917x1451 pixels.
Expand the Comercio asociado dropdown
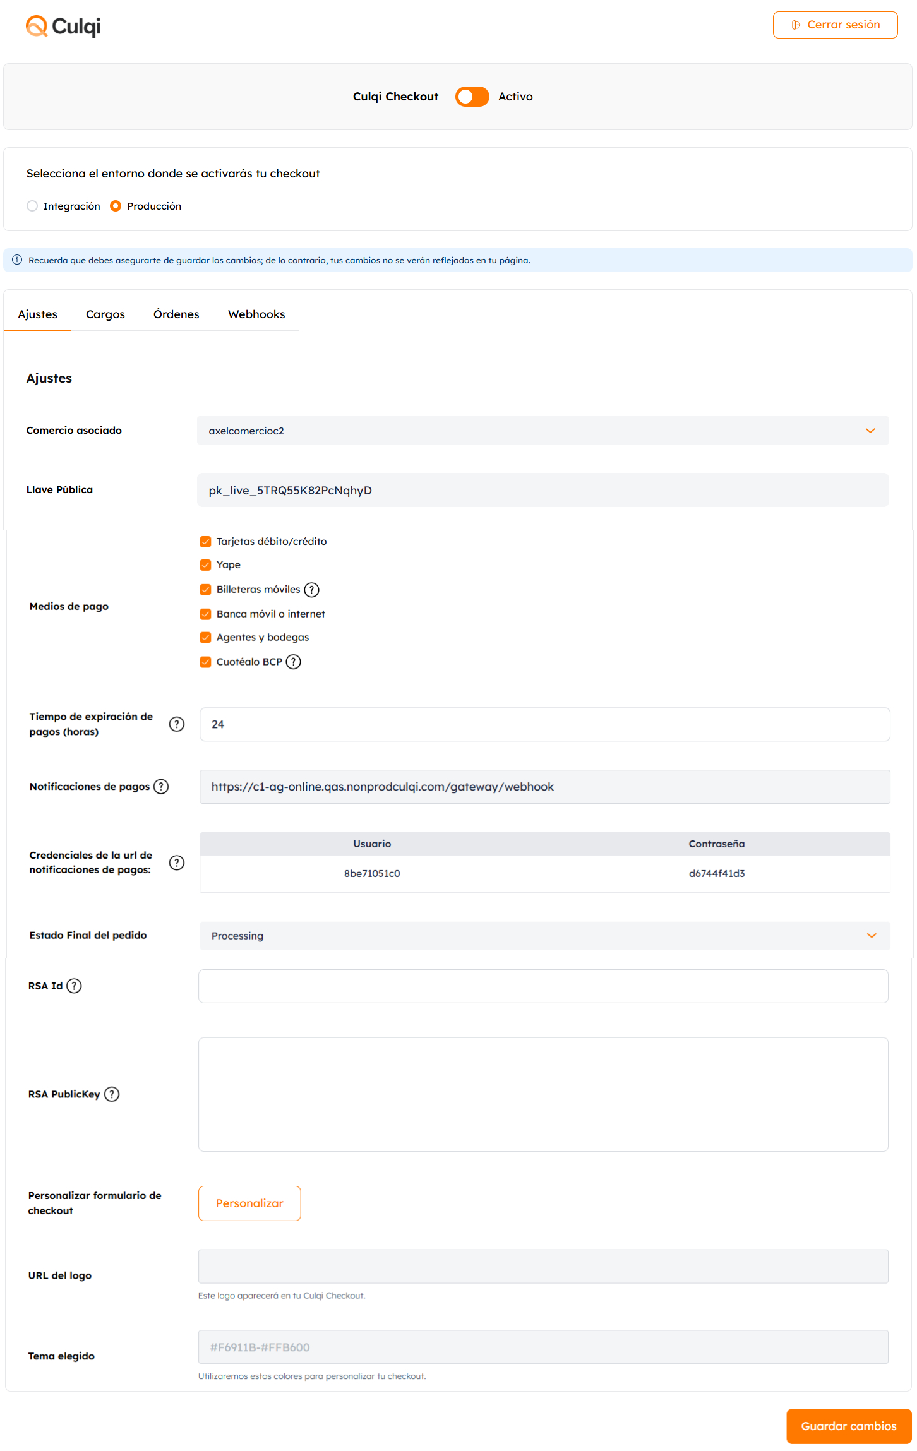542,431
